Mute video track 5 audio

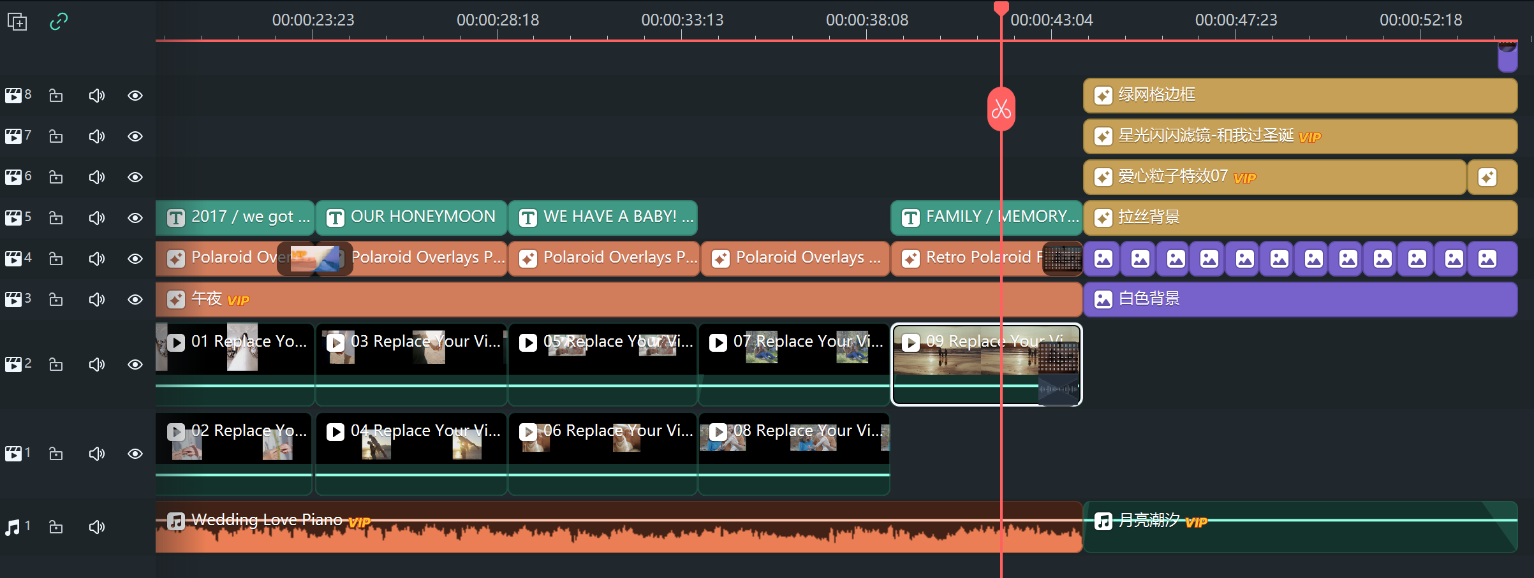(x=97, y=218)
